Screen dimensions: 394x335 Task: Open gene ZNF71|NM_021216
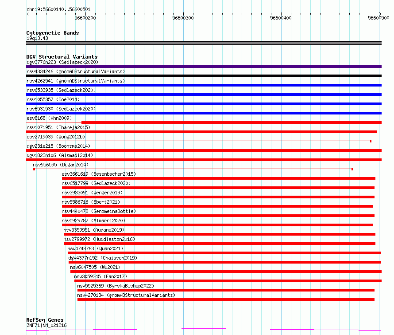[46, 325]
